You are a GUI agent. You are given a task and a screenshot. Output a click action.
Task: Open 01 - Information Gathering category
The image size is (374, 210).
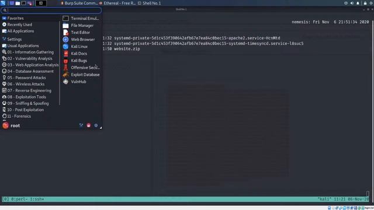(x=30, y=52)
